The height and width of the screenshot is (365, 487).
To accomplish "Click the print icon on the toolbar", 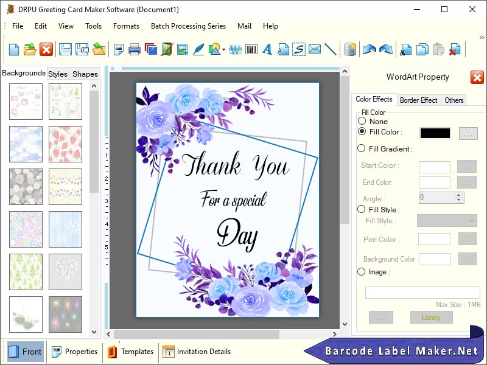I will (135, 49).
